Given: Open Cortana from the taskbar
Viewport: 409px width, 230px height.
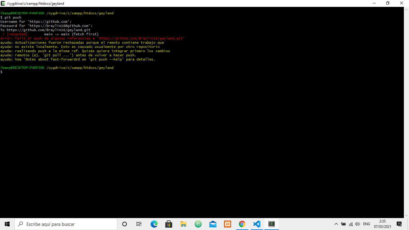Looking at the screenshot, I should [125, 224].
